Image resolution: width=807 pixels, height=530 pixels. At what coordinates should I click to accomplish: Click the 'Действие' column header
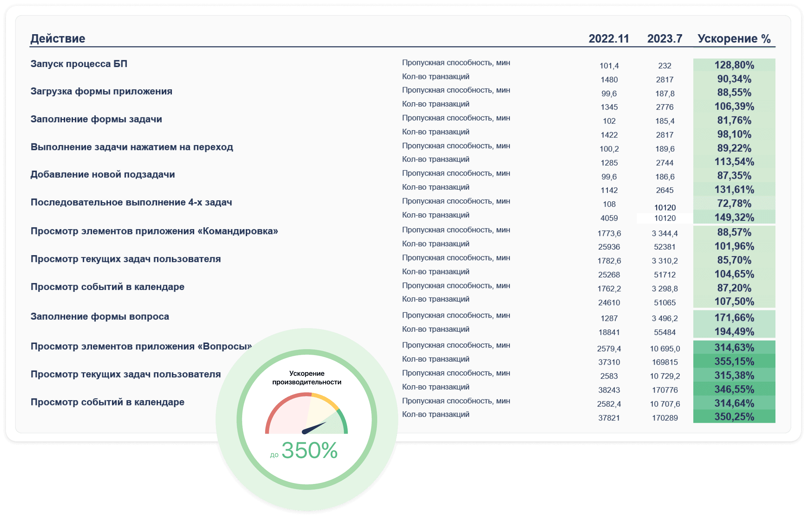[x=58, y=38]
